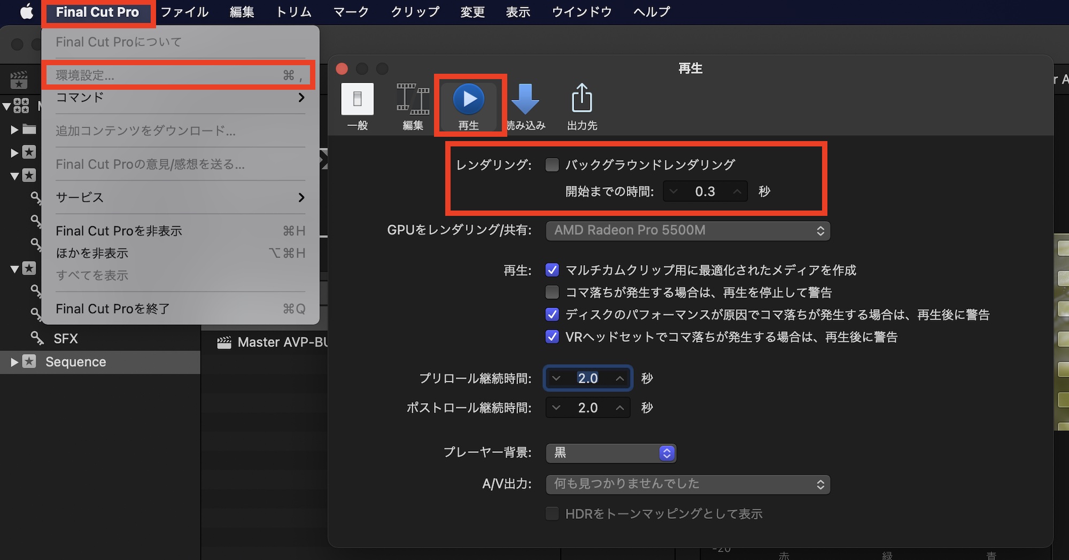Open the ヘルプ menu
Viewport: 1069px width, 560px height.
[652, 12]
